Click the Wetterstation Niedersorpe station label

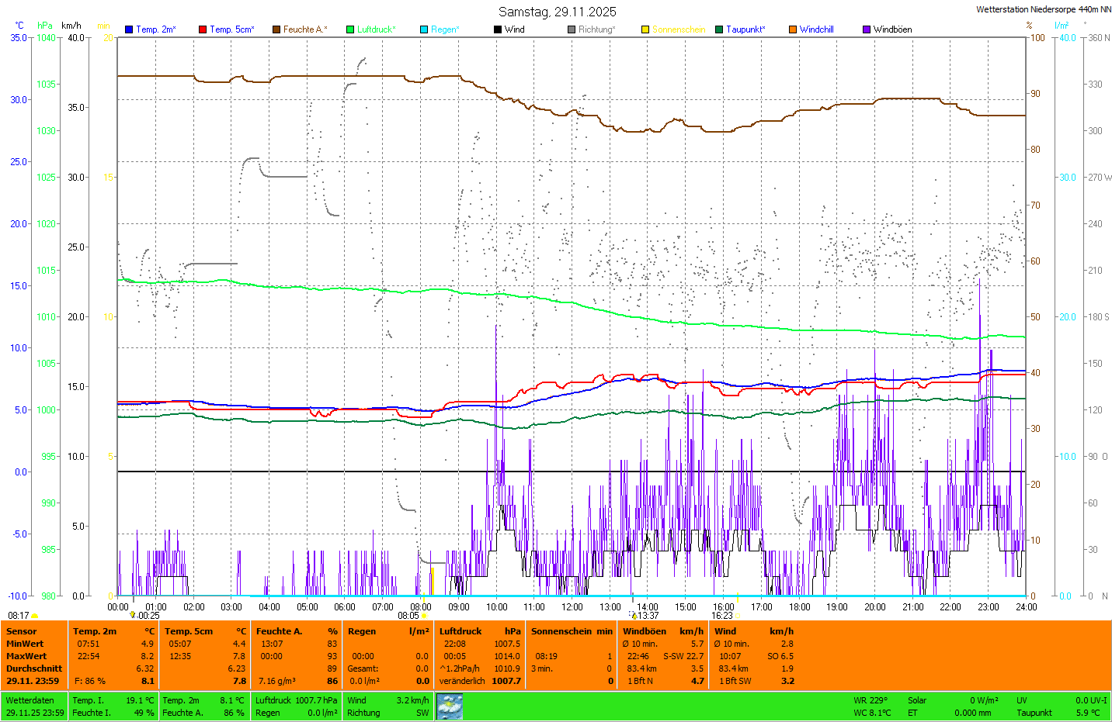[1043, 9]
